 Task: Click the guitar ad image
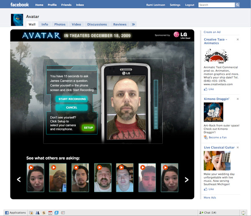217,161
